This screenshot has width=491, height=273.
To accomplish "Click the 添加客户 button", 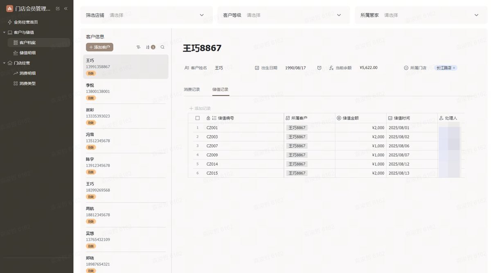I will tap(99, 47).
